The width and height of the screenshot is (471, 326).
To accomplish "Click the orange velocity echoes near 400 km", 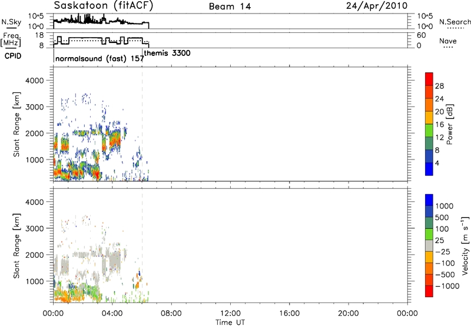I will (68, 295).
